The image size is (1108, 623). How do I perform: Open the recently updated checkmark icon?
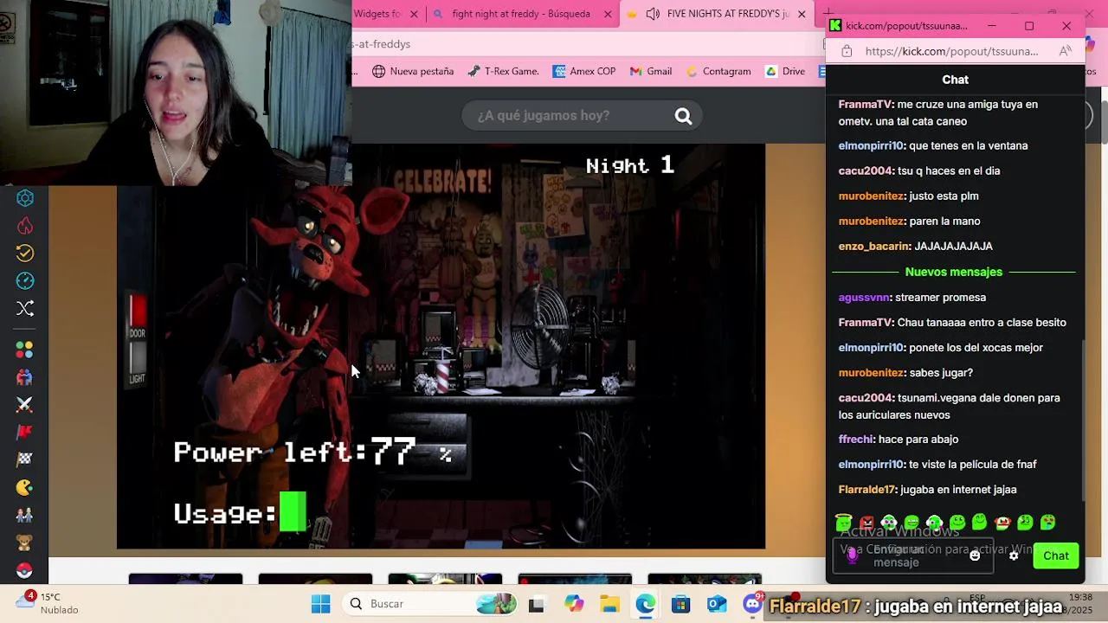pyautogui.click(x=25, y=254)
